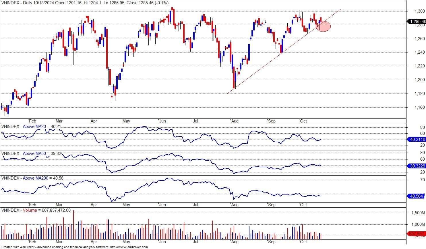Click Mar label on volume pane date axis

(x=59, y=242)
